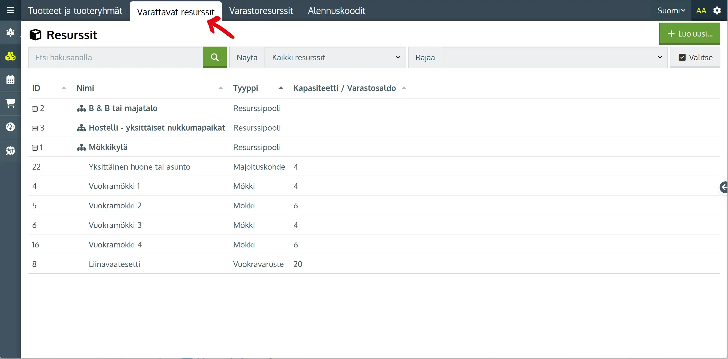
Task: Open the hamburger menu icon
Action: click(10, 10)
